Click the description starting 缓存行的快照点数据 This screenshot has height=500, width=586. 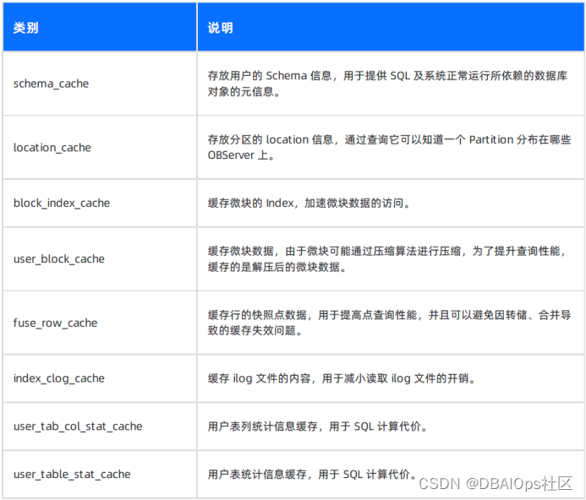pos(390,323)
